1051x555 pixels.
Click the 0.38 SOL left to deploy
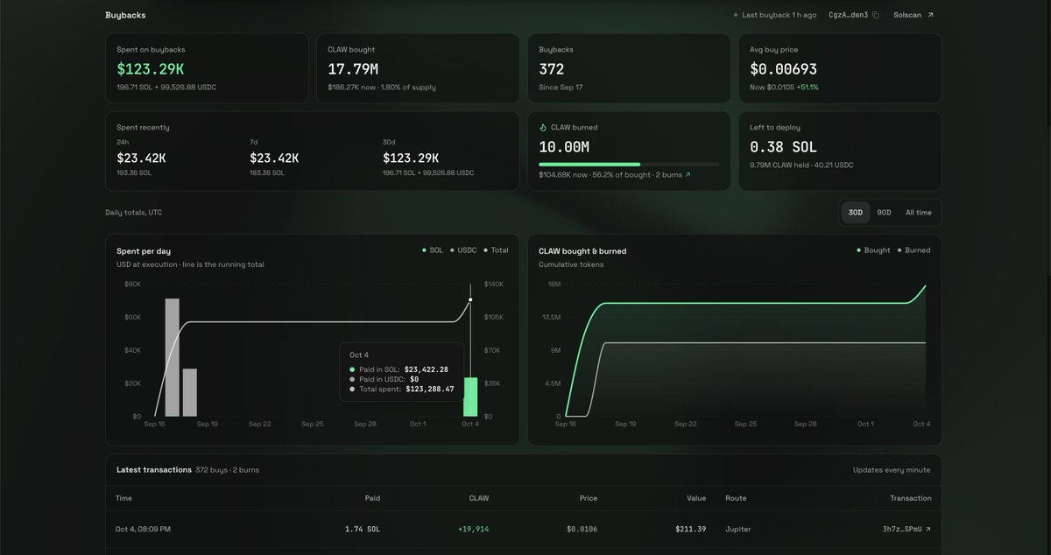tap(784, 146)
